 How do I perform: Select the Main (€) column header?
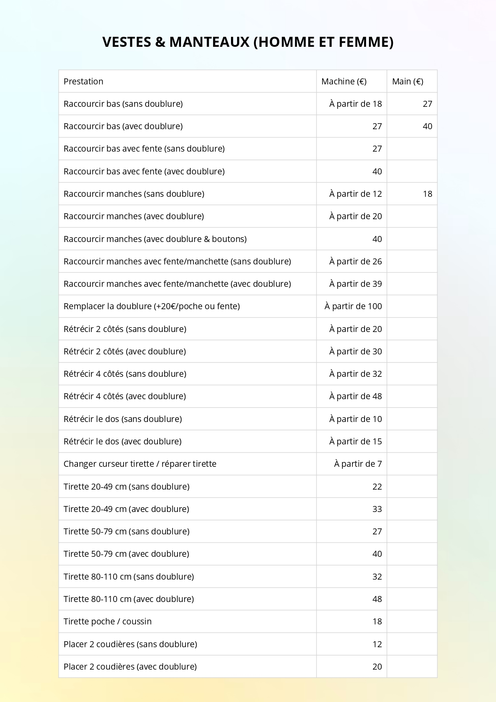(412, 81)
